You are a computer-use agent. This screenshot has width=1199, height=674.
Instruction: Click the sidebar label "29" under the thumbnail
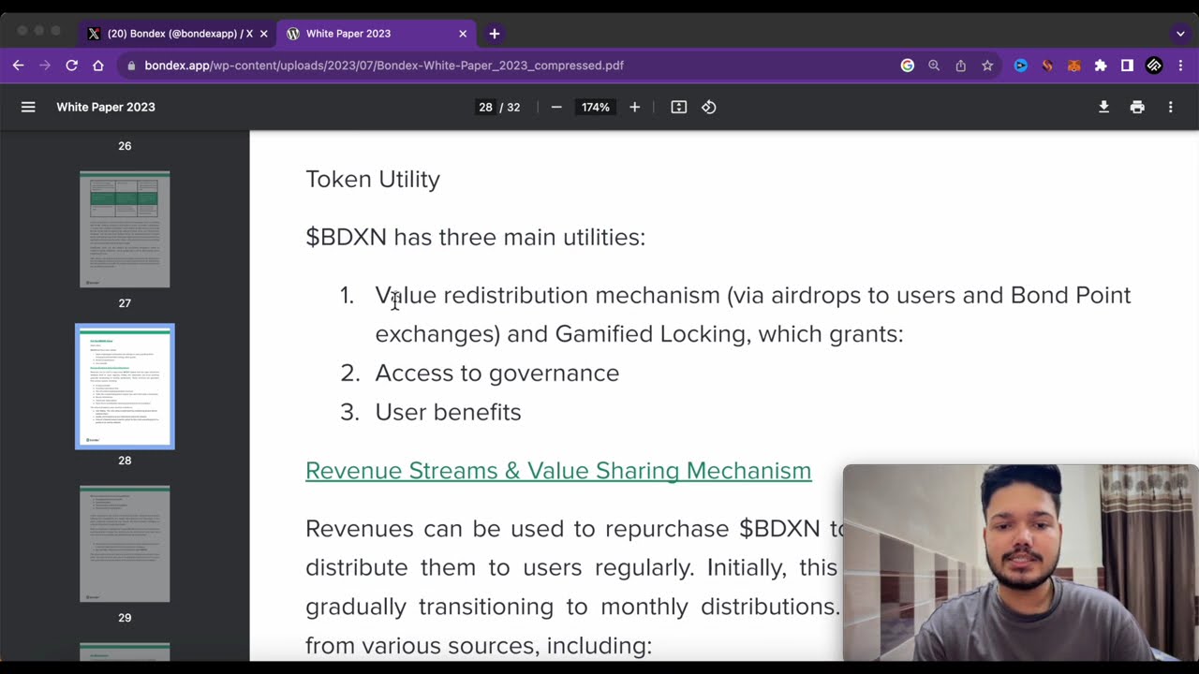point(125,618)
